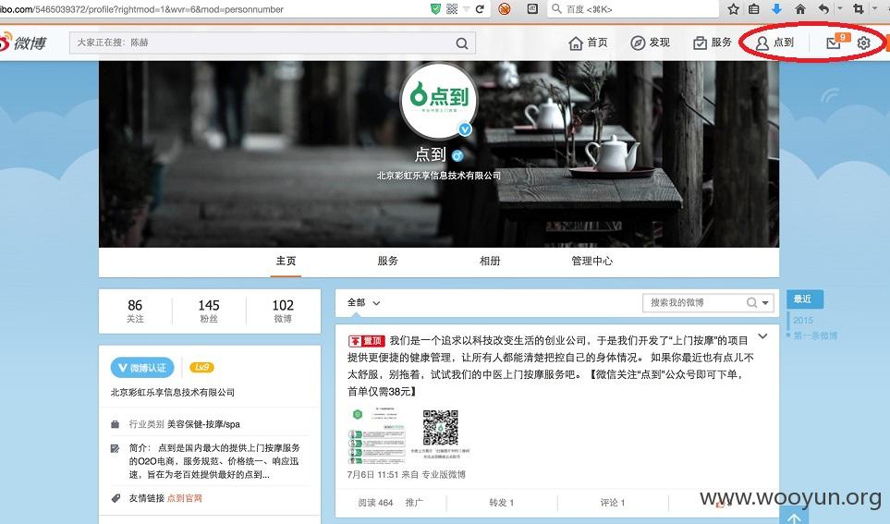Click 微博认证 verification button

click(x=142, y=368)
